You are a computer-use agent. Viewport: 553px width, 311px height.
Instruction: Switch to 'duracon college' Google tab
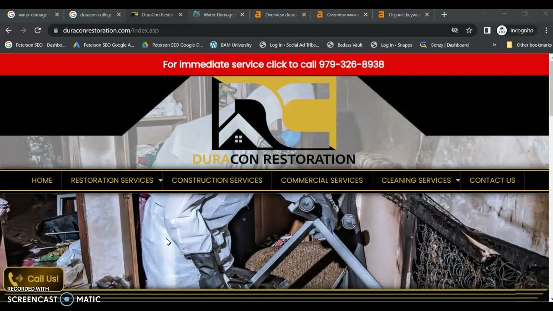95,15
